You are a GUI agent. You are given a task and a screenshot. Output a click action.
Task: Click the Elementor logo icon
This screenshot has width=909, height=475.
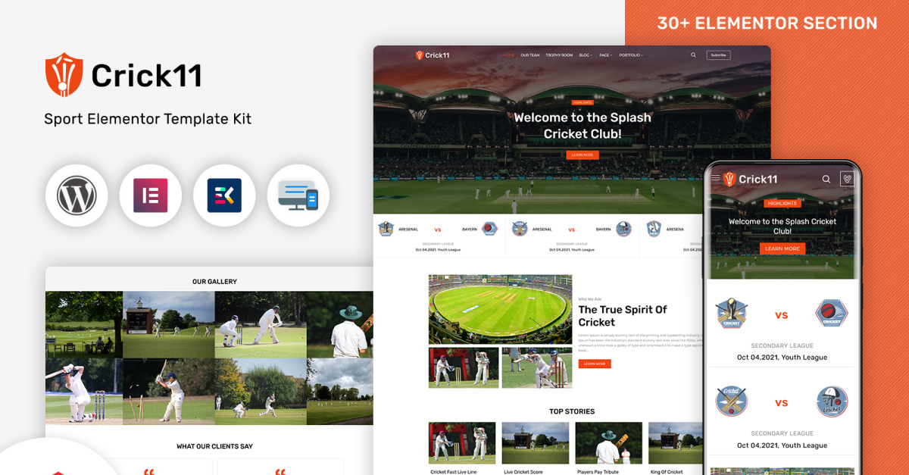(150, 195)
